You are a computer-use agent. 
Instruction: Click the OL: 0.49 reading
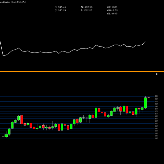click(x=112, y=14)
